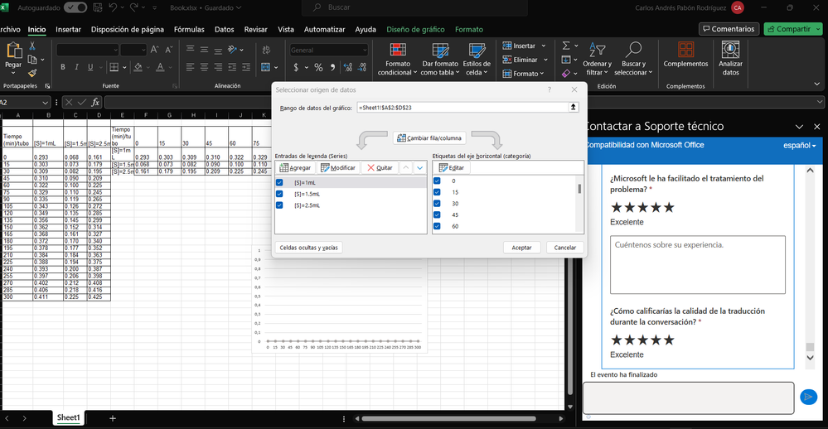Click Cambiar fila/columna button

click(x=429, y=138)
